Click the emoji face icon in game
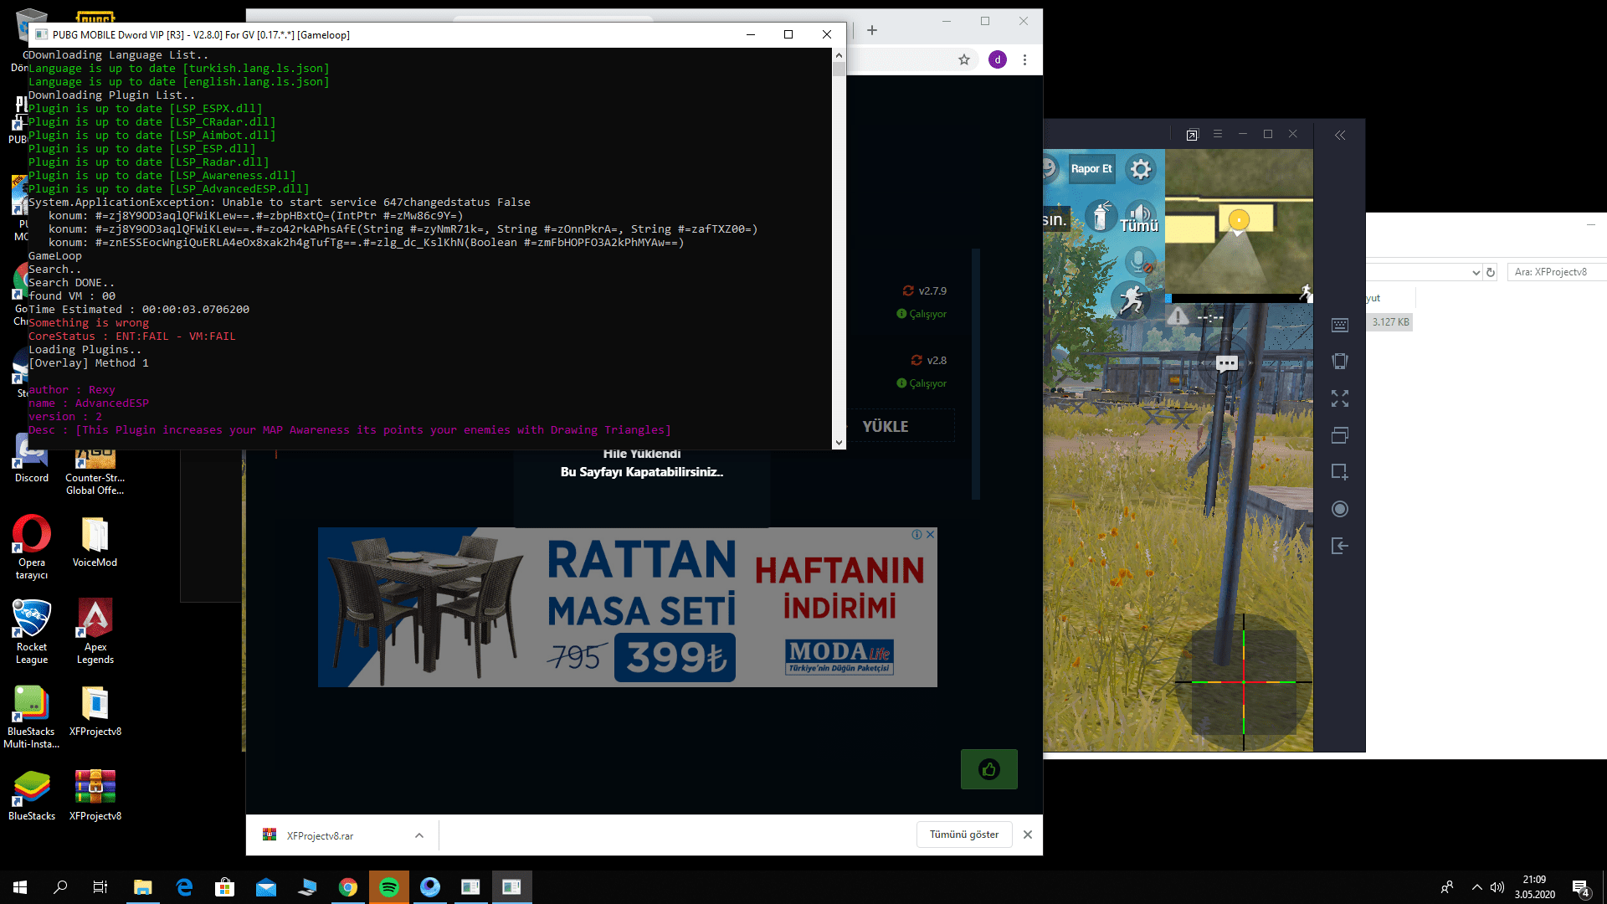 click(x=1049, y=168)
